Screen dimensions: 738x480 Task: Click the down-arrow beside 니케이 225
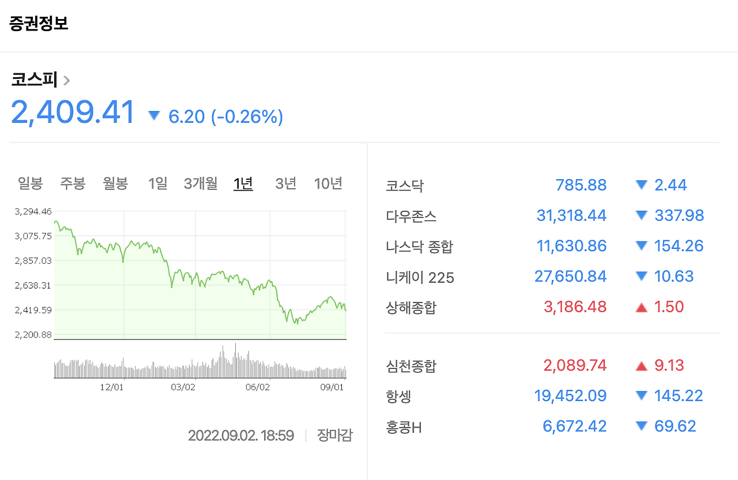click(x=641, y=276)
